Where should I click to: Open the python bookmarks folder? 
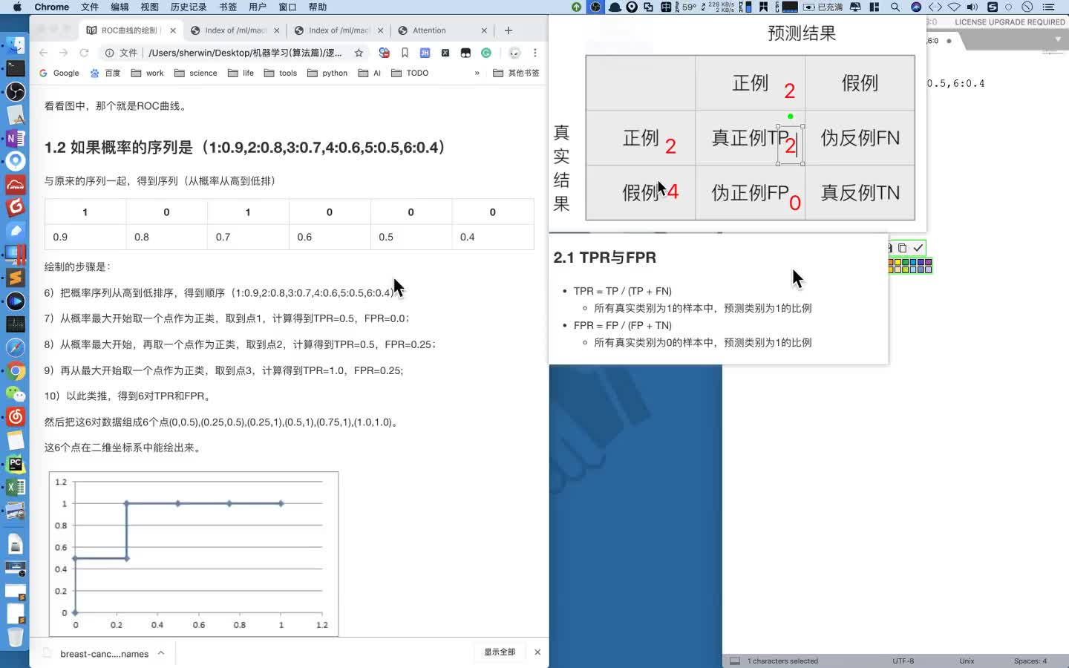tap(327, 73)
